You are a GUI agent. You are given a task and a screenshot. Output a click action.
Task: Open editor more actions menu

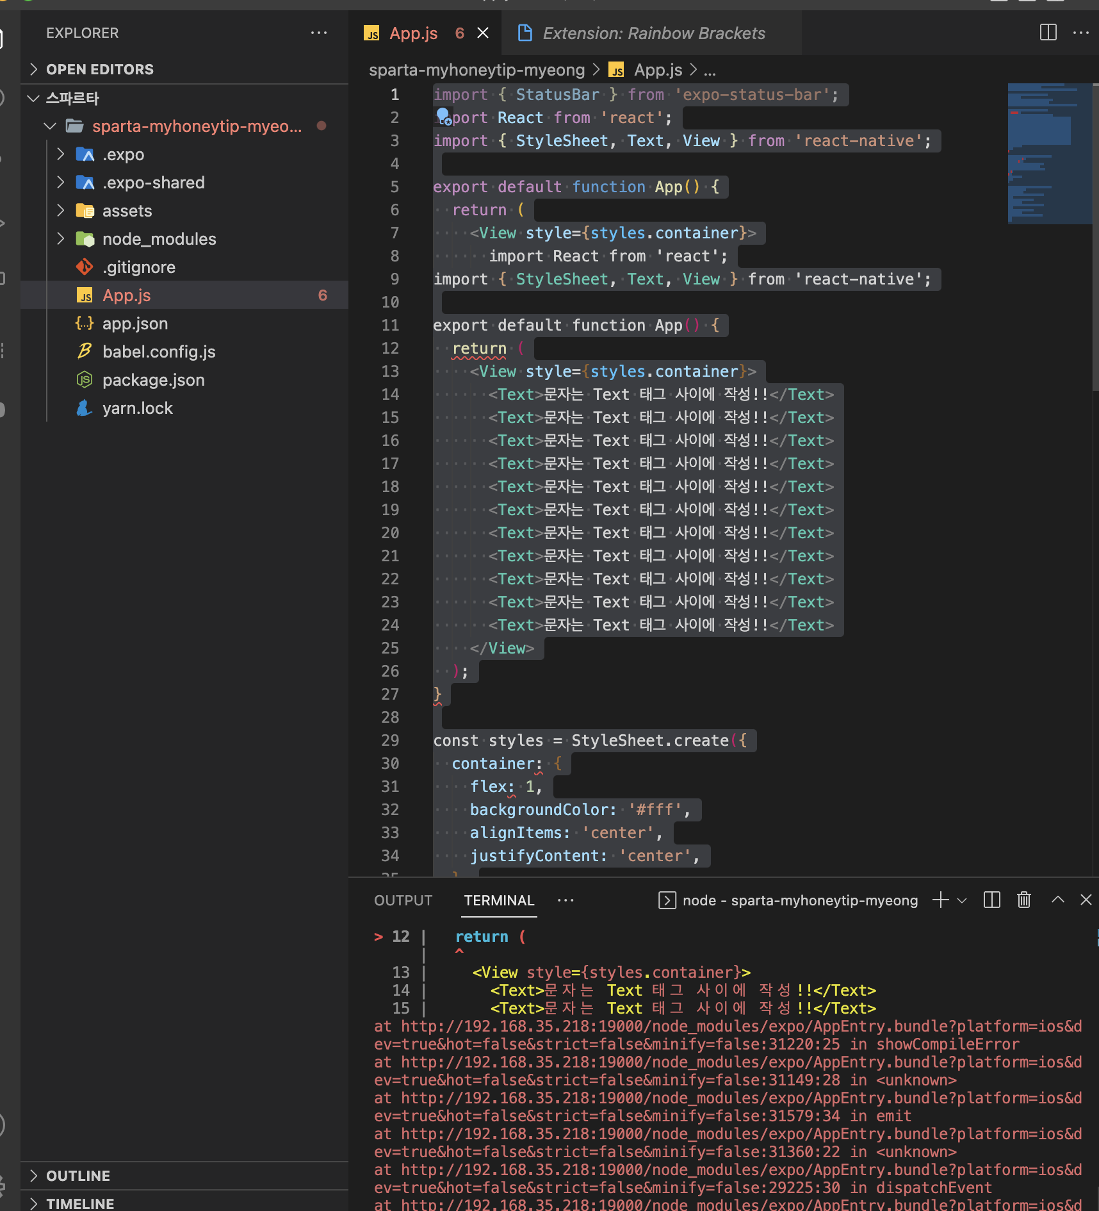coord(1081,33)
